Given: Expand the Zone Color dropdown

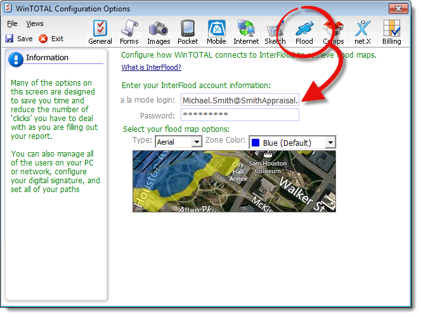Looking at the screenshot, I should point(330,143).
